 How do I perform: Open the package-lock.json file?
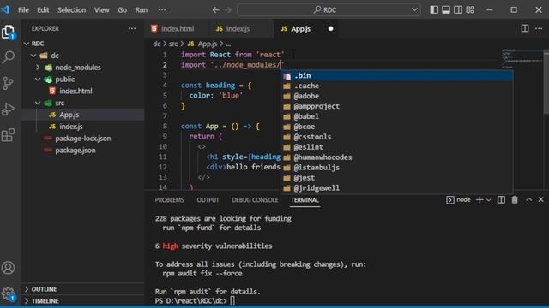(x=82, y=139)
